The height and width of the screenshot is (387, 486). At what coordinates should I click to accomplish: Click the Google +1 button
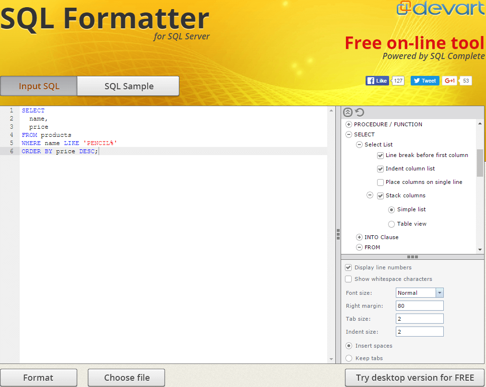click(450, 81)
